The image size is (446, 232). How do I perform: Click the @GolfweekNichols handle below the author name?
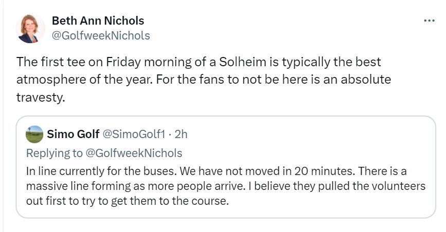[101, 35]
